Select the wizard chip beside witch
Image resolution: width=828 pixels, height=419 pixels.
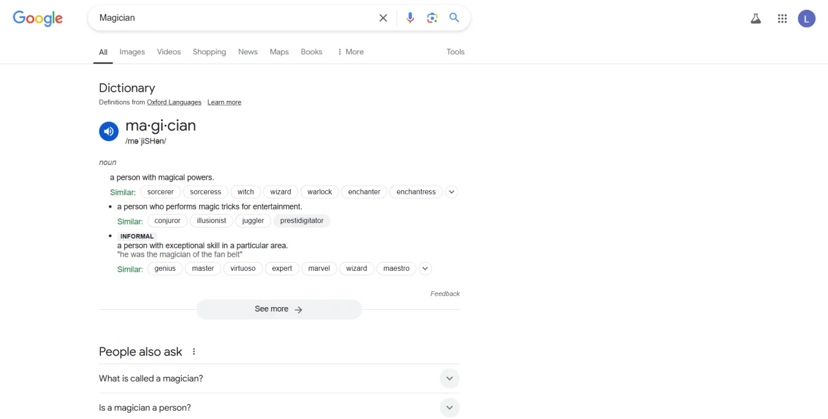pyautogui.click(x=281, y=192)
